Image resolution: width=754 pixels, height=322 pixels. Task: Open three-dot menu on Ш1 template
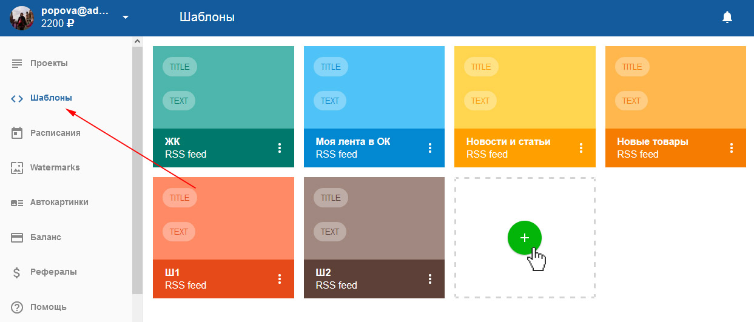(x=280, y=279)
